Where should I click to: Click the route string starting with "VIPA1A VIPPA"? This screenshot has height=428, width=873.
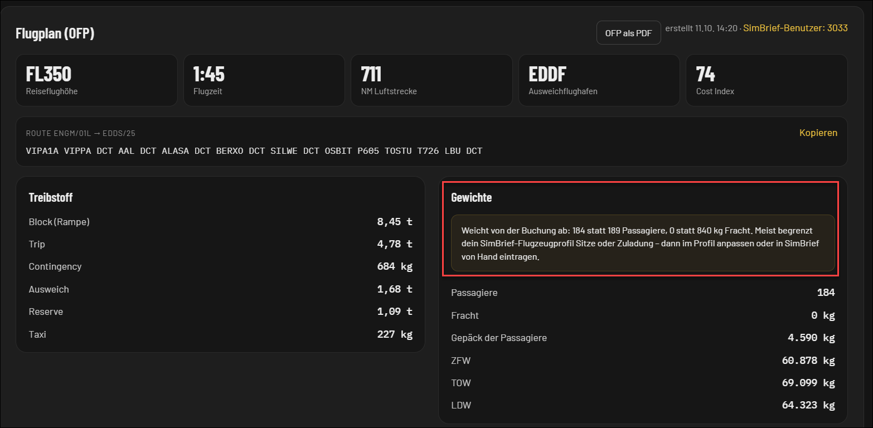(x=254, y=151)
